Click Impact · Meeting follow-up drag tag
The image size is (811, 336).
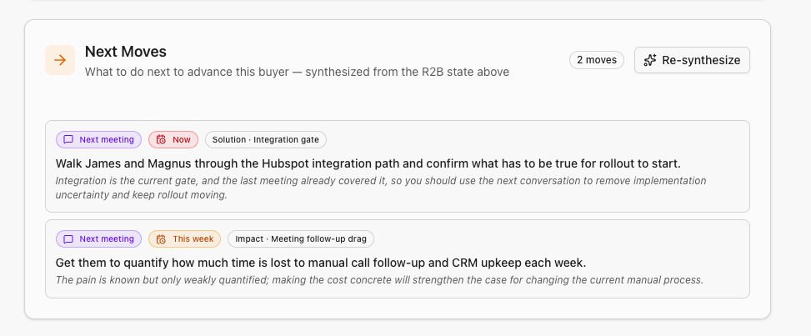301,239
